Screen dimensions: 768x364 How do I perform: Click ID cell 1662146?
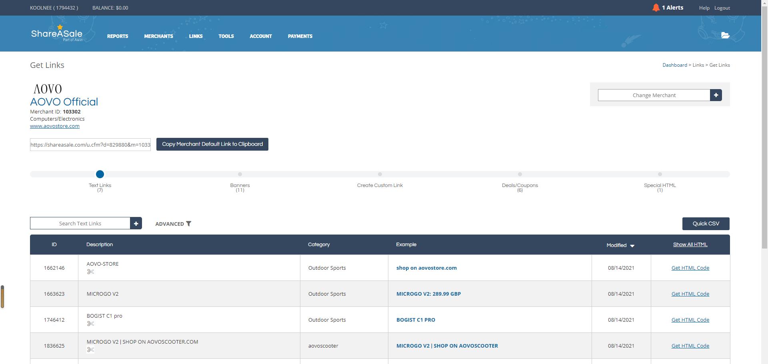(x=54, y=268)
